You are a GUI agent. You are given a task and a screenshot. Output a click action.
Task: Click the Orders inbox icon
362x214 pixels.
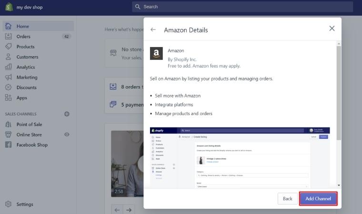coord(8,36)
